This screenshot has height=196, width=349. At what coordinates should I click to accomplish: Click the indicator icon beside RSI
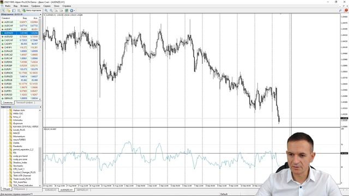click(10, 152)
